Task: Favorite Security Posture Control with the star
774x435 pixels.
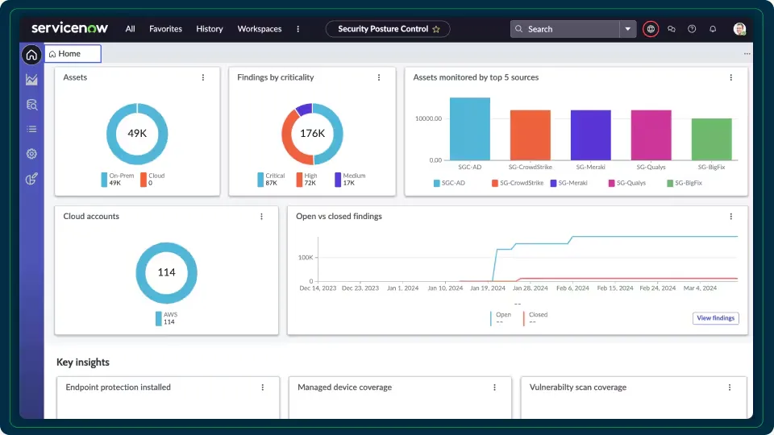Action: click(436, 29)
